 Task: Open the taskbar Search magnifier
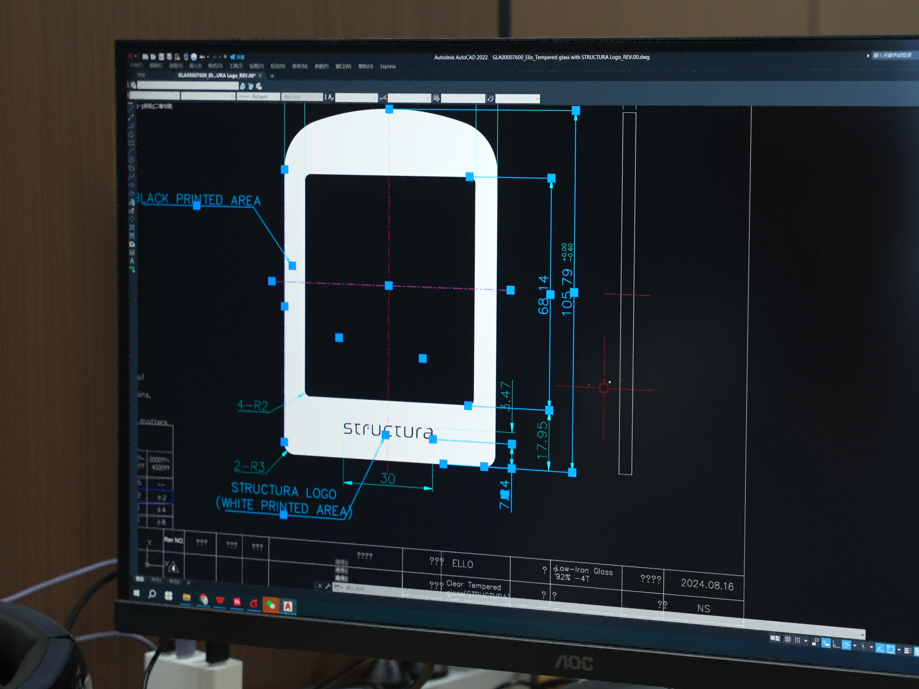152,595
